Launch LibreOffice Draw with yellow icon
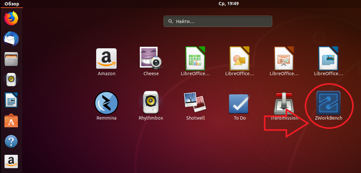 pyautogui.click(x=240, y=58)
